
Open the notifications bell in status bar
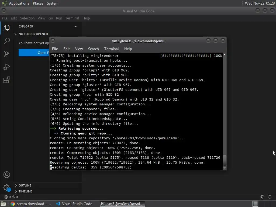point(270,197)
